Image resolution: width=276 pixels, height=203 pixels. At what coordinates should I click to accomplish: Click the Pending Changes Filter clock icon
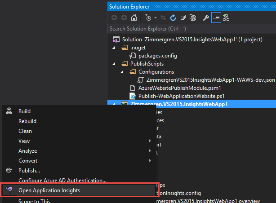coord(148,18)
